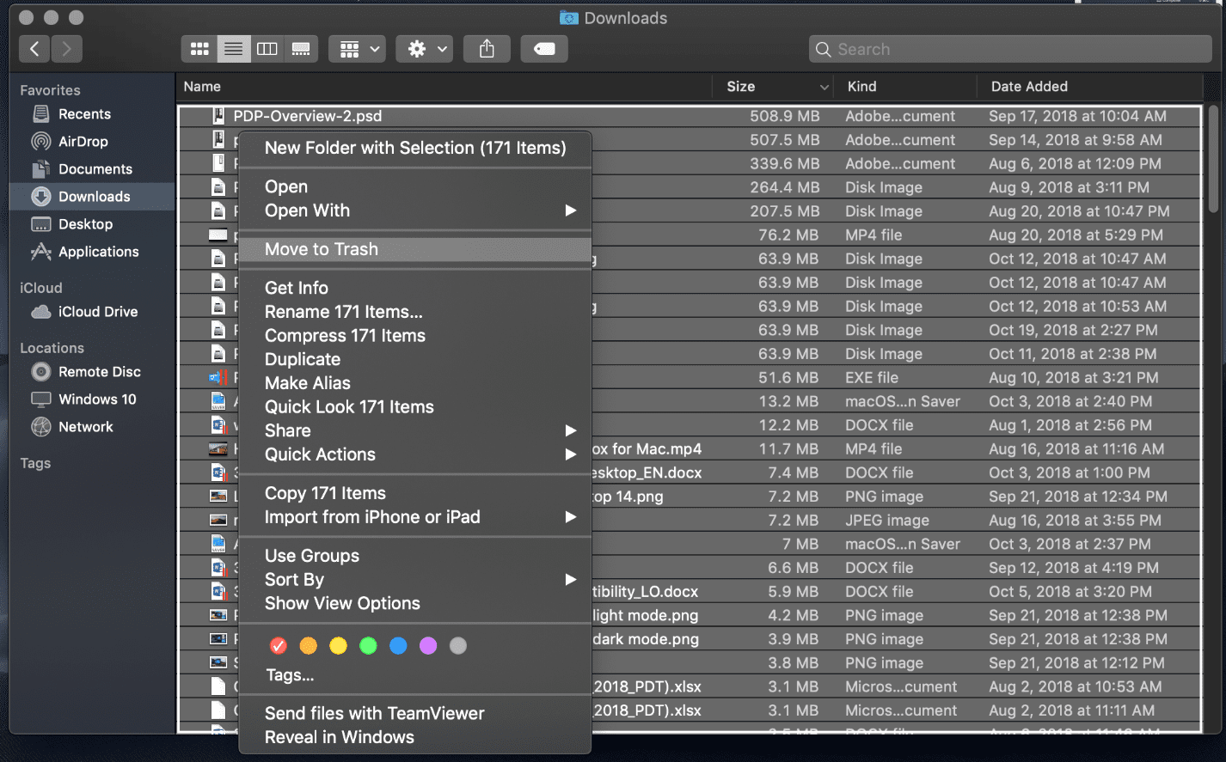Click the Edit Tags toolbar icon
The image size is (1226, 762).
tap(543, 49)
